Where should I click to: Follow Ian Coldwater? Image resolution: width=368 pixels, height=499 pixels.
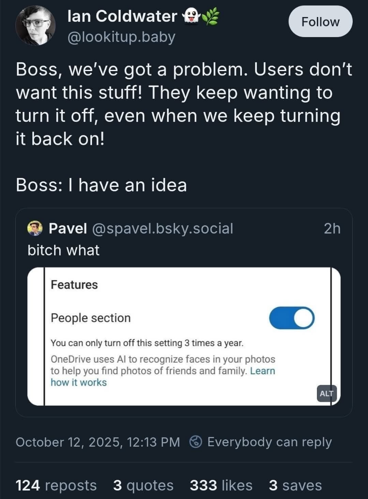320,22
